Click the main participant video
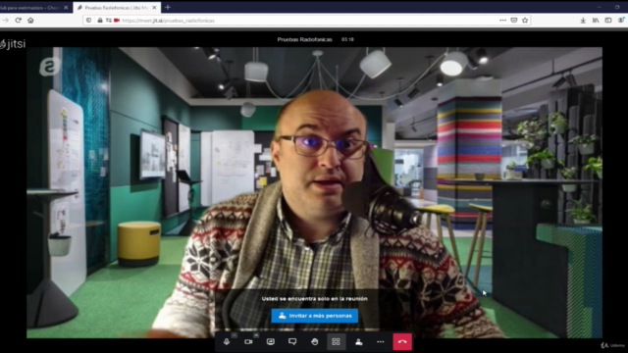This screenshot has width=628, height=353. click(x=314, y=192)
